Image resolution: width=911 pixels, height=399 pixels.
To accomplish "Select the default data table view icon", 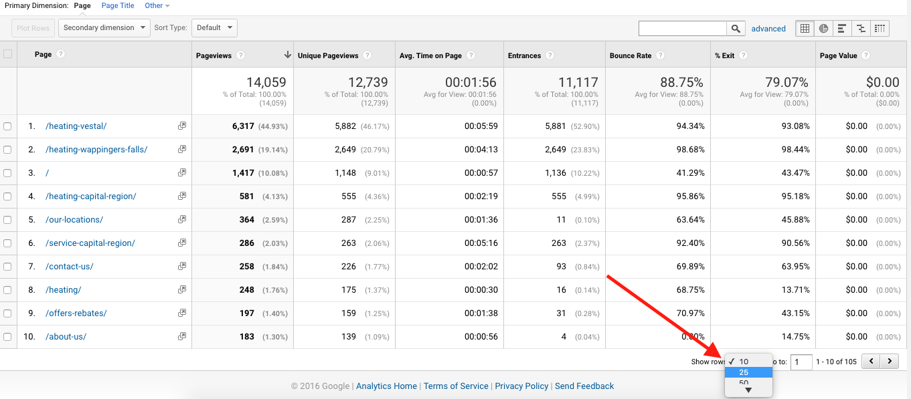I will [804, 28].
